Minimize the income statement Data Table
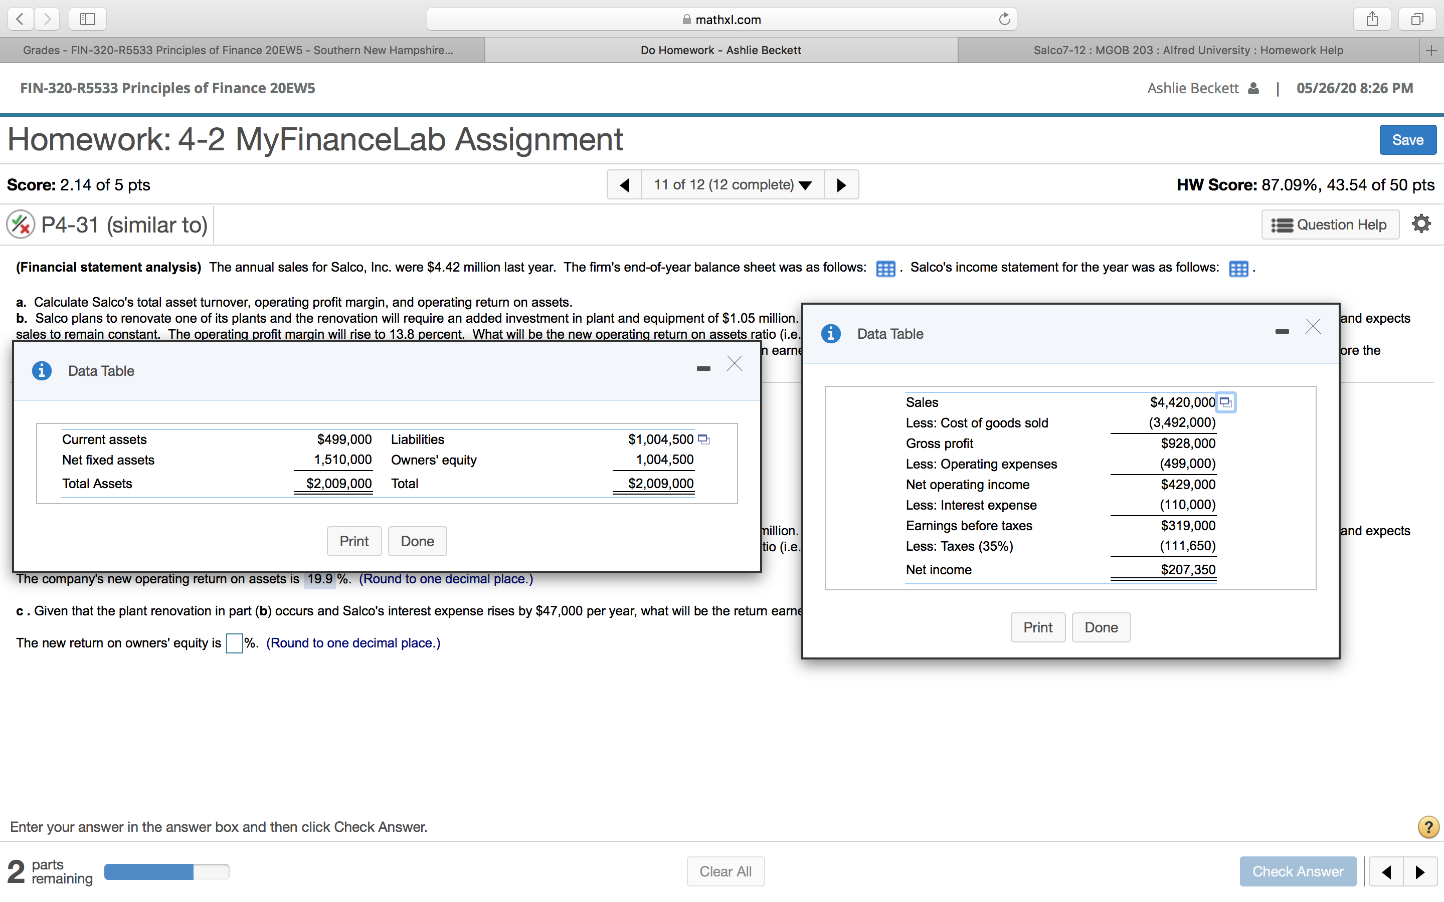Viewport: 1444px width, 902px height. (x=1282, y=332)
